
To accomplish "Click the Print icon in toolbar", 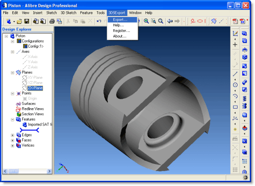I will (52, 21).
